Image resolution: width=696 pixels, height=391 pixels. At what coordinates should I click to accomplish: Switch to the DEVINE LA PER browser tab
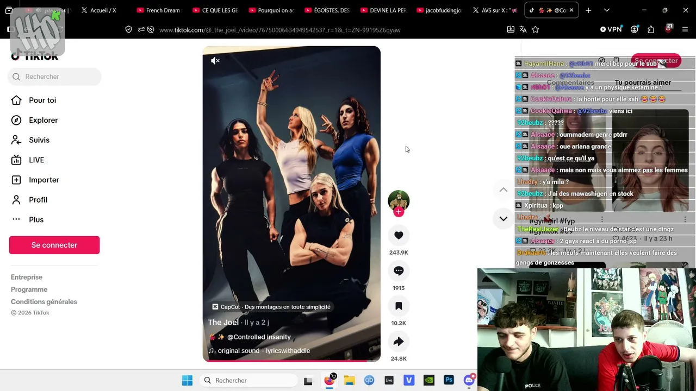pyautogui.click(x=382, y=10)
